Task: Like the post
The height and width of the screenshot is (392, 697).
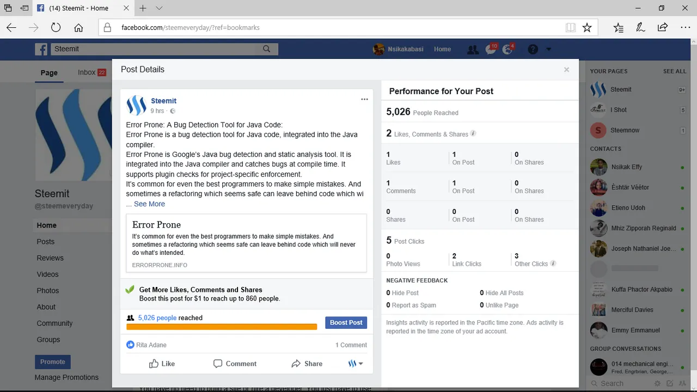Action: 162,364
